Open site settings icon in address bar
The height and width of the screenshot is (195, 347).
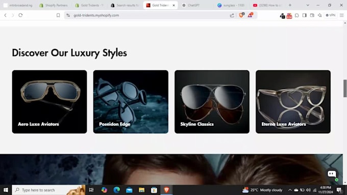pyautogui.click(x=68, y=15)
